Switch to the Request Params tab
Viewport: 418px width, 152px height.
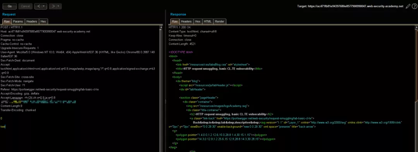click(x=18, y=21)
